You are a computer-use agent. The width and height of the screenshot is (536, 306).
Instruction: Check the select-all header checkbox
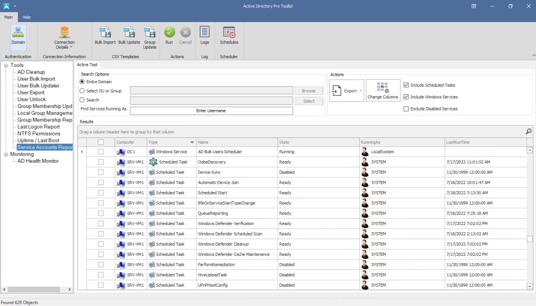tap(100, 142)
